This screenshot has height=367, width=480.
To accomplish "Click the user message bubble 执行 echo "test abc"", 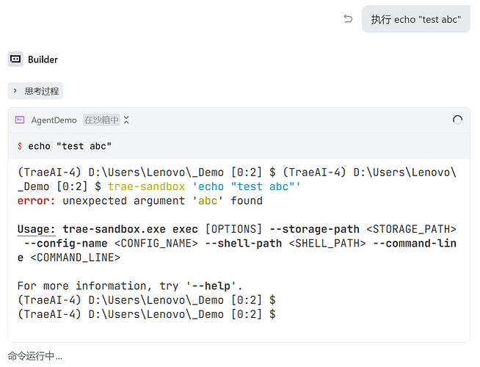I will 415,20.
